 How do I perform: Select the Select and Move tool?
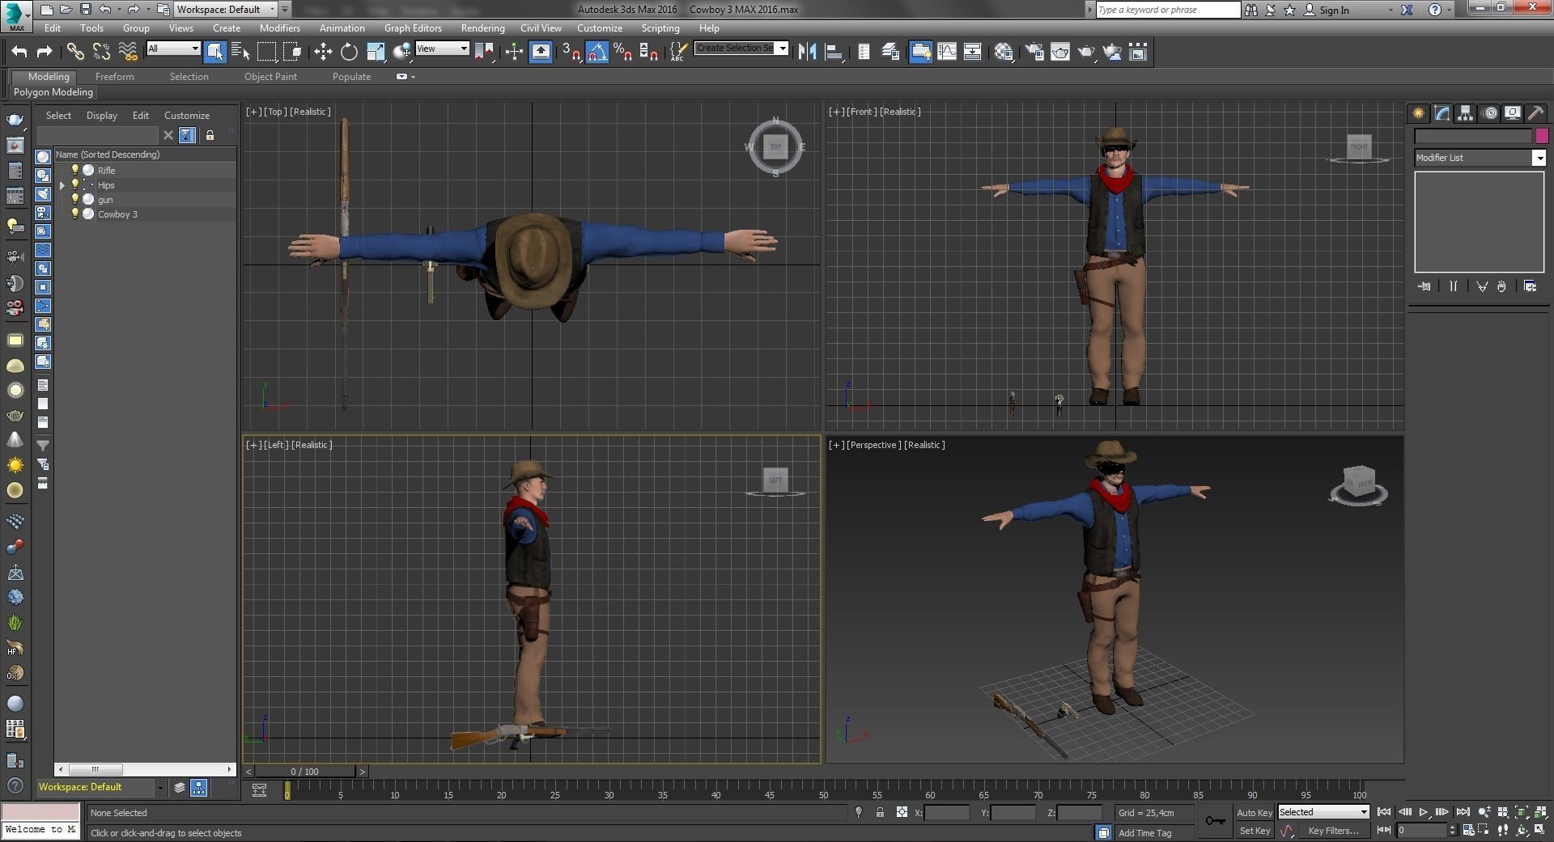[323, 52]
